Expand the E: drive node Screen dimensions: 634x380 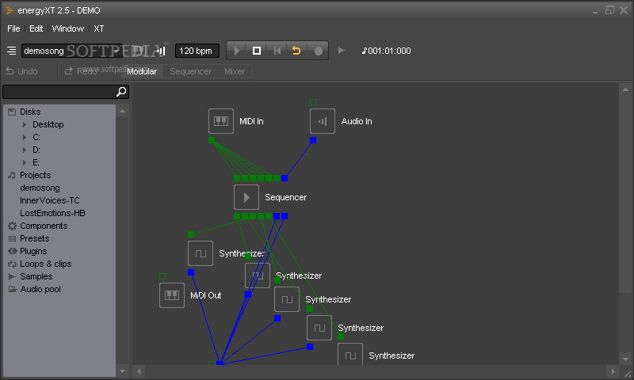click(x=25, y=162)
